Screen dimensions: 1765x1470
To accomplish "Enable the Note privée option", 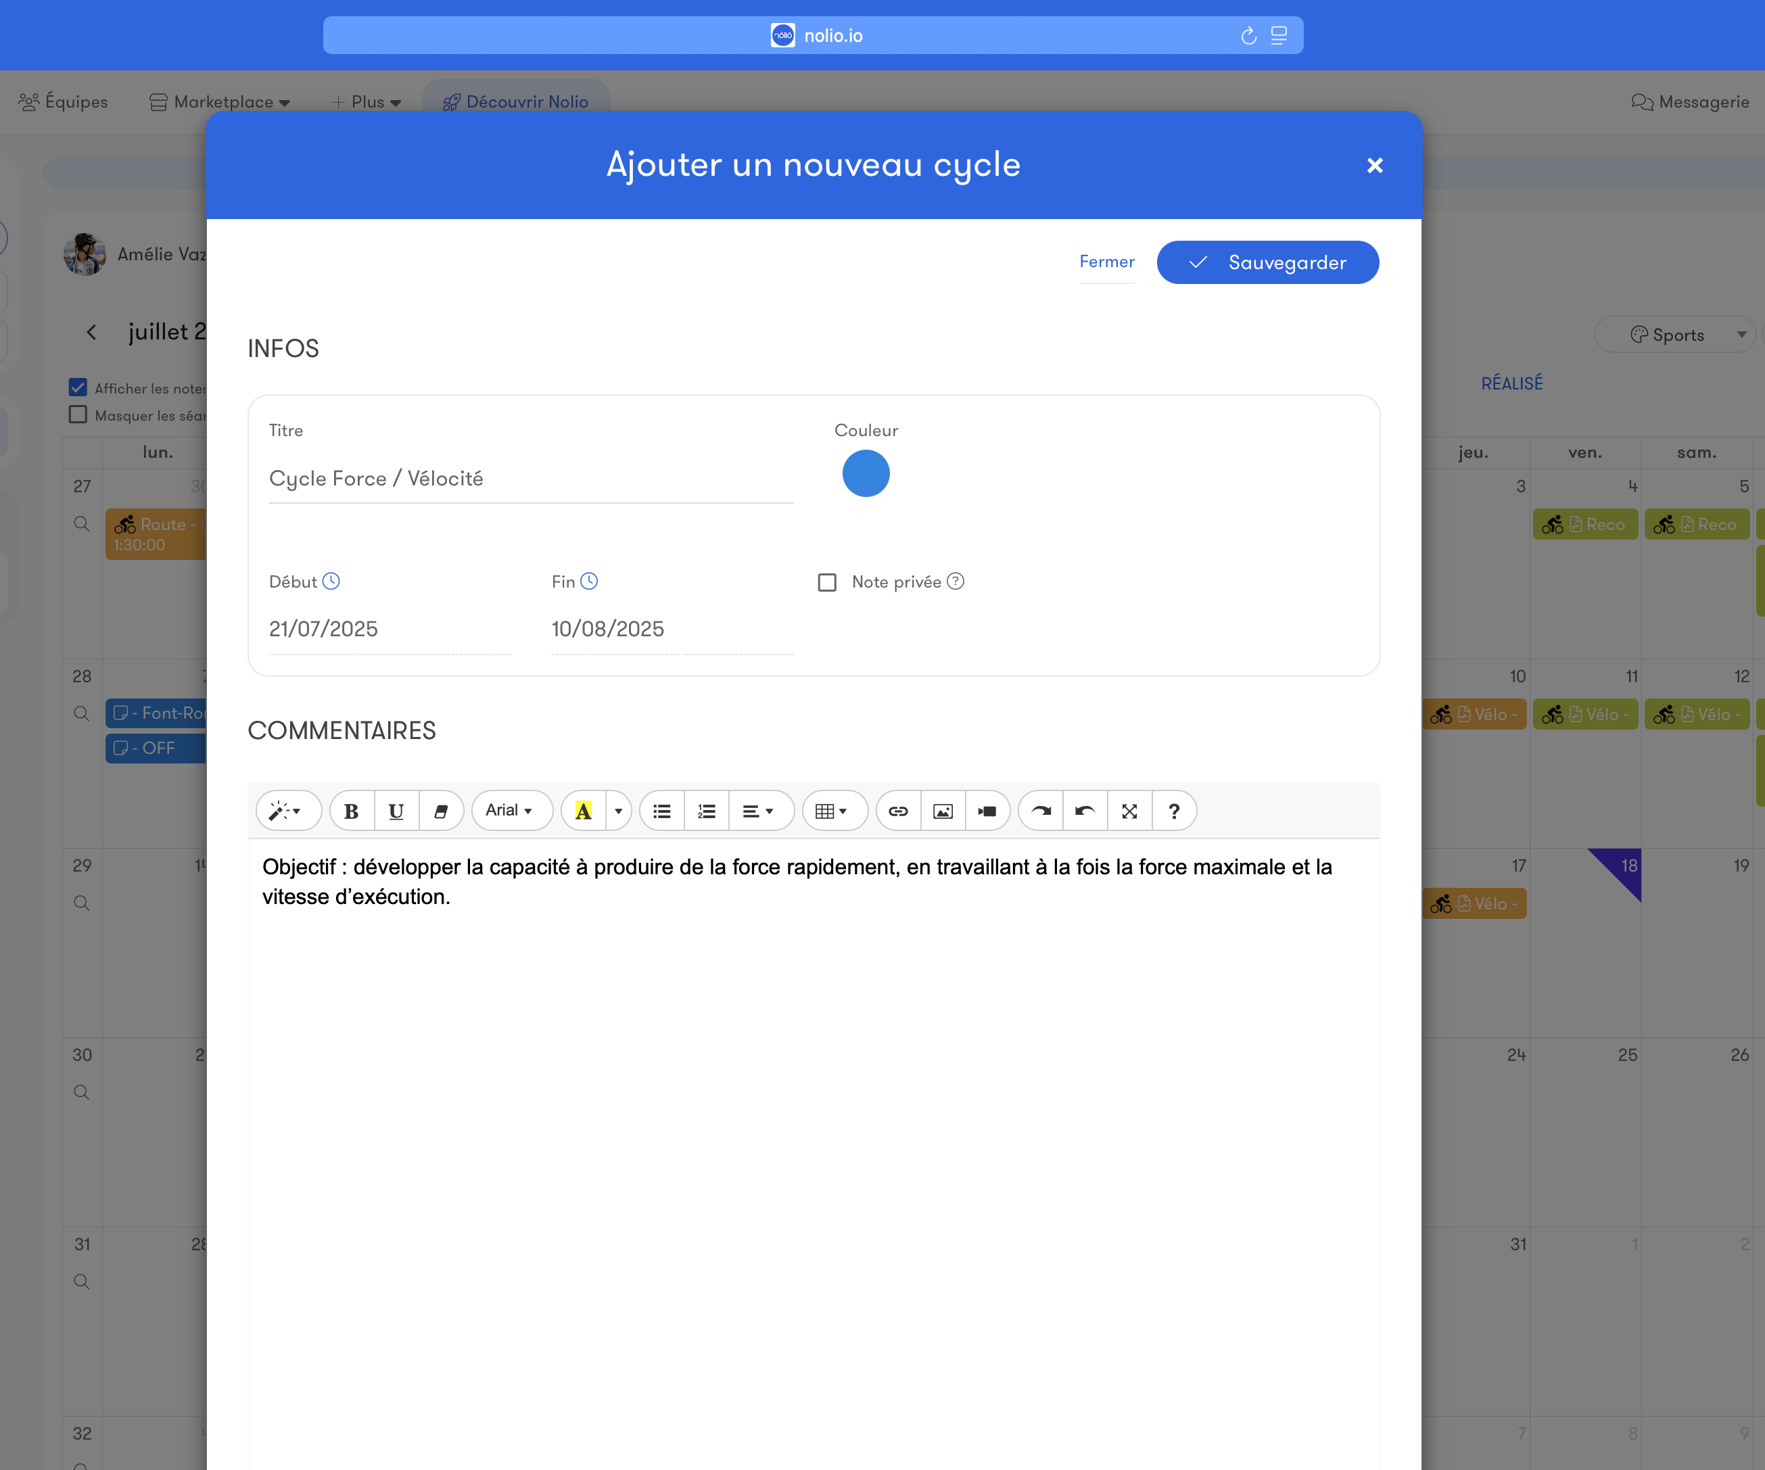I will coord(827,582).
